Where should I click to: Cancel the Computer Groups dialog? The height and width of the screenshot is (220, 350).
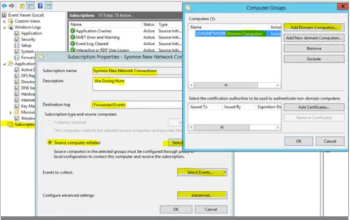coord(330,141)
